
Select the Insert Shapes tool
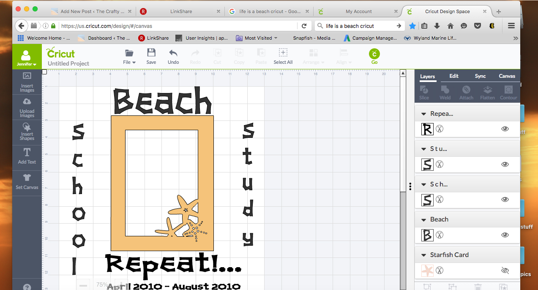pyautogui.click(x=27, y=132)
